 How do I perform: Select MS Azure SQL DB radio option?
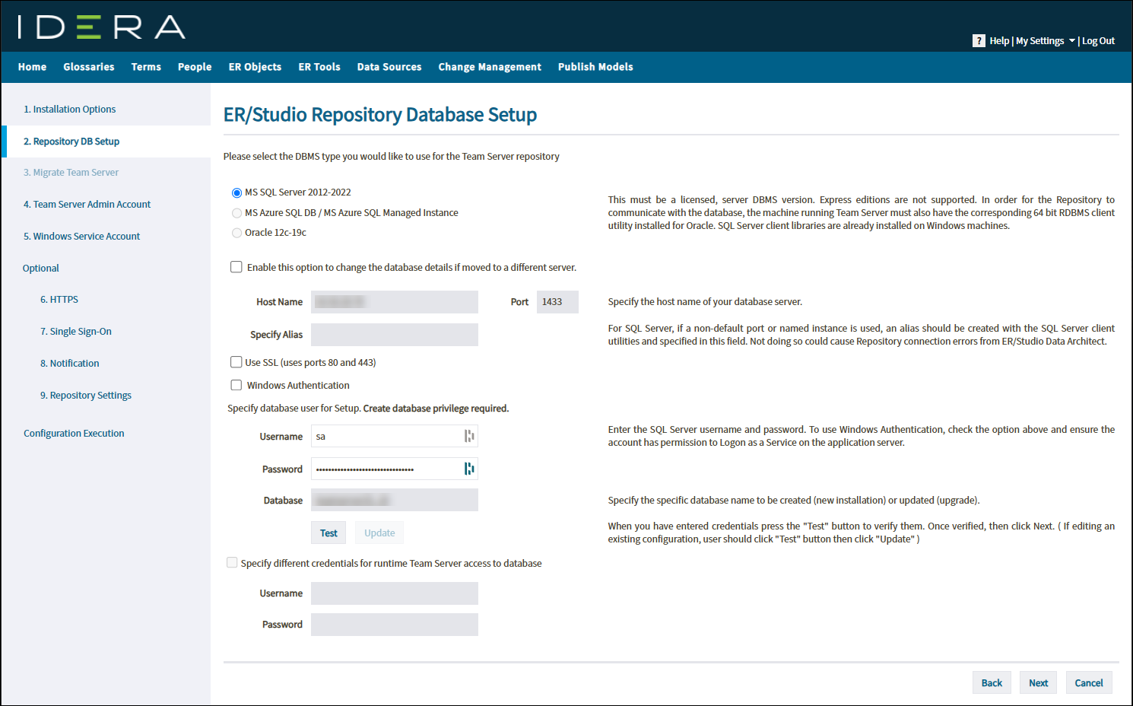(237, 213)
